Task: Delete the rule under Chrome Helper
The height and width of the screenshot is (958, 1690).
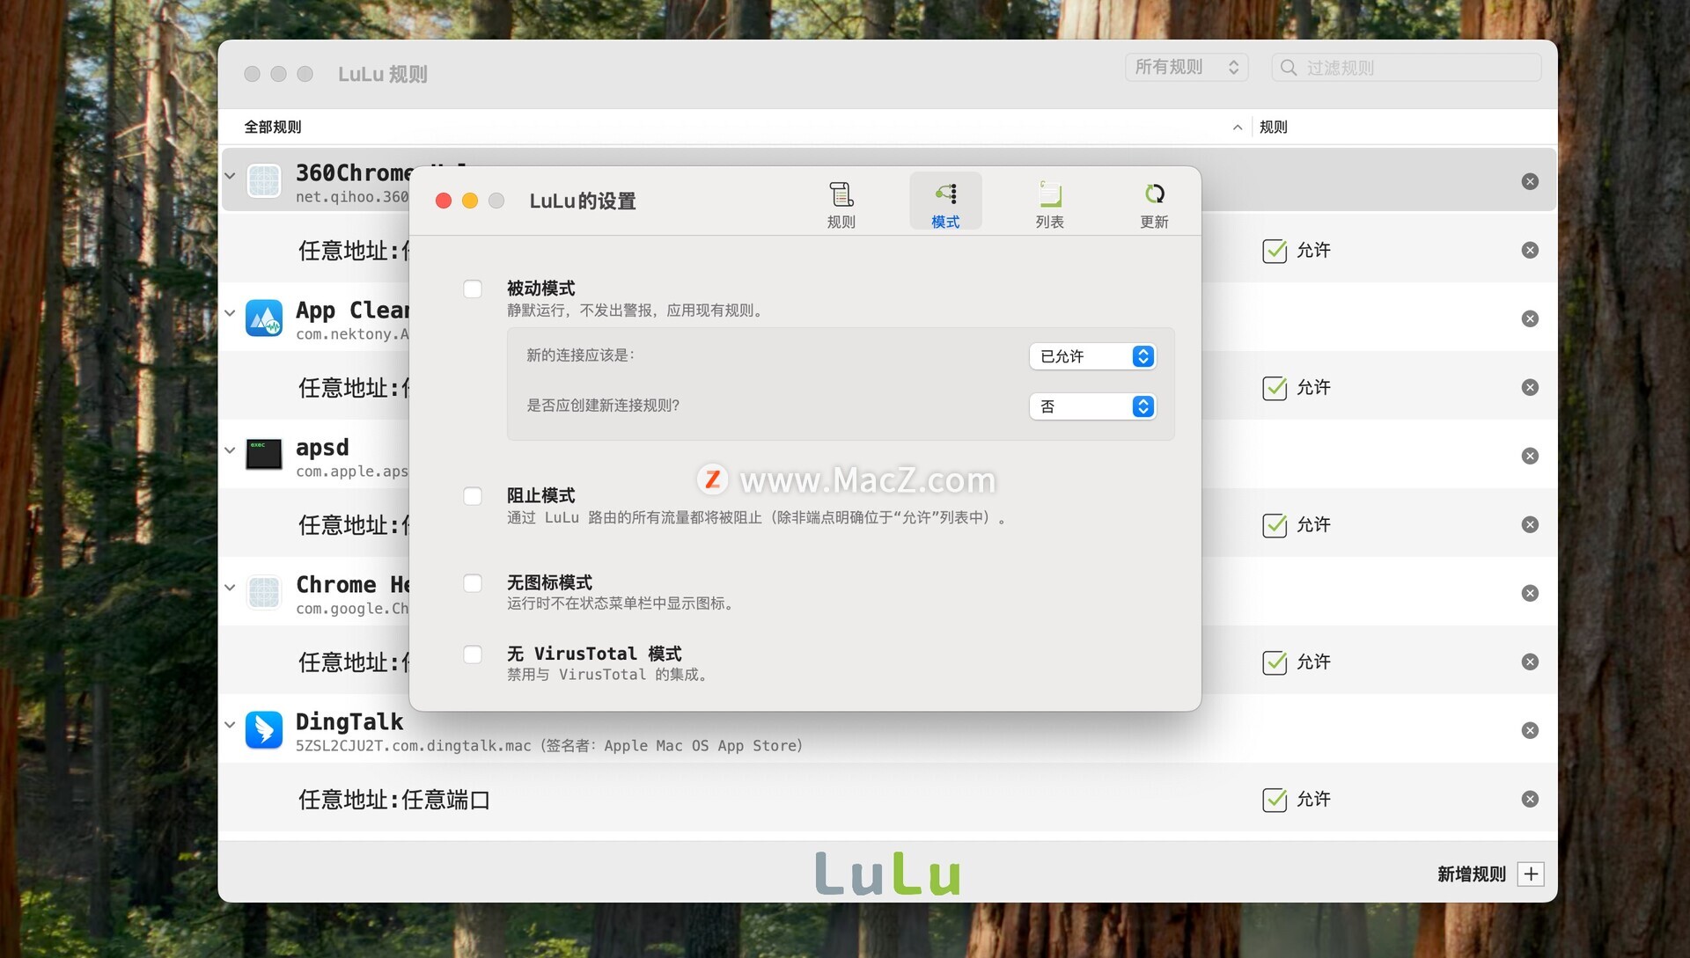Action: click(x=1530, y=662)
